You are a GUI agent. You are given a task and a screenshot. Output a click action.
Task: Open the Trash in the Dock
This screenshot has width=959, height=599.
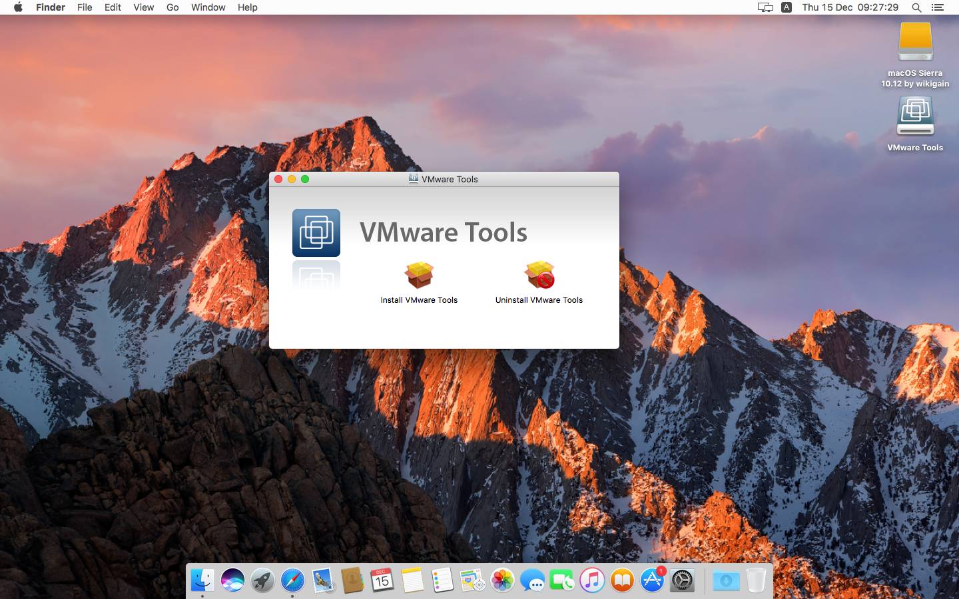tap(756, 580)
